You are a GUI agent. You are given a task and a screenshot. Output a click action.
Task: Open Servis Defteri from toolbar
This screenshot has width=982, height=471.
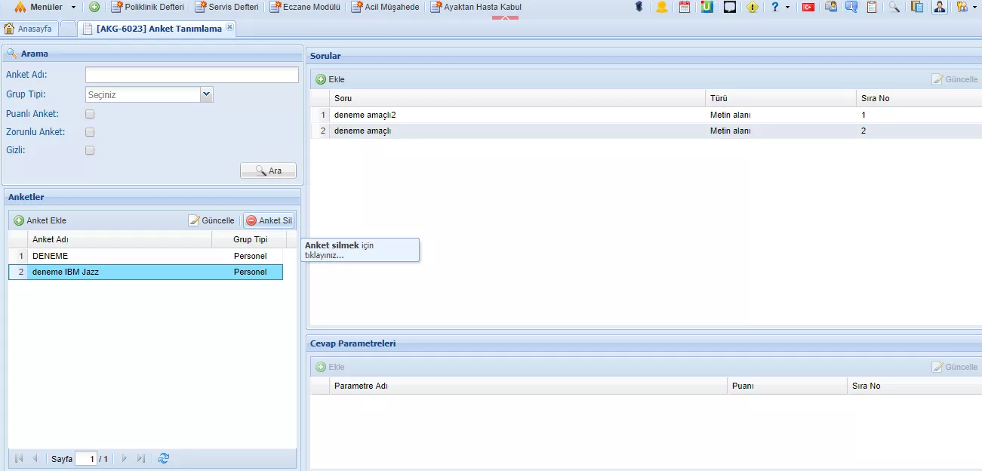tap(226, 7)
